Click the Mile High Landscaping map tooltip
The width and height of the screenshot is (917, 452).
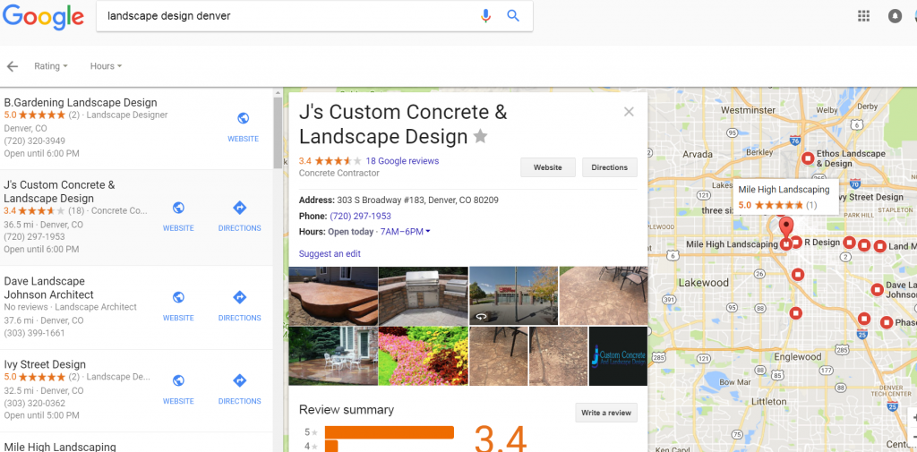[x=785, y=197]
